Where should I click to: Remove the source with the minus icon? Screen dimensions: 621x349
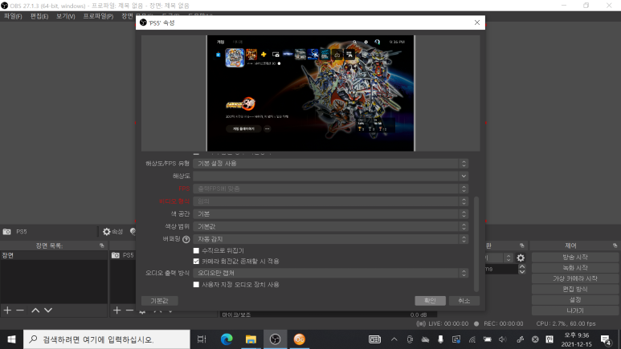pyautogui.click(x=129, y=310)
